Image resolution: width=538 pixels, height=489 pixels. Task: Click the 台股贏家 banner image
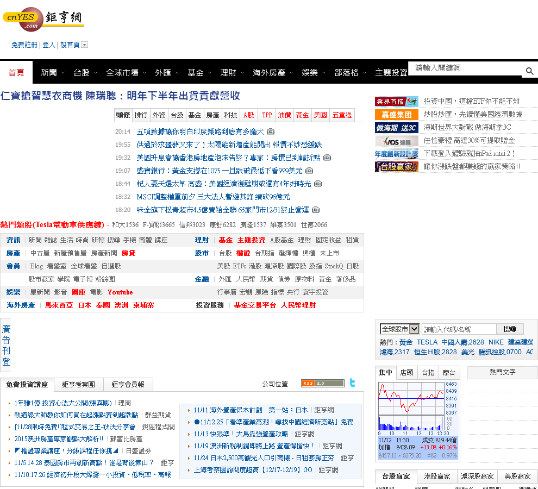point(397,167)
